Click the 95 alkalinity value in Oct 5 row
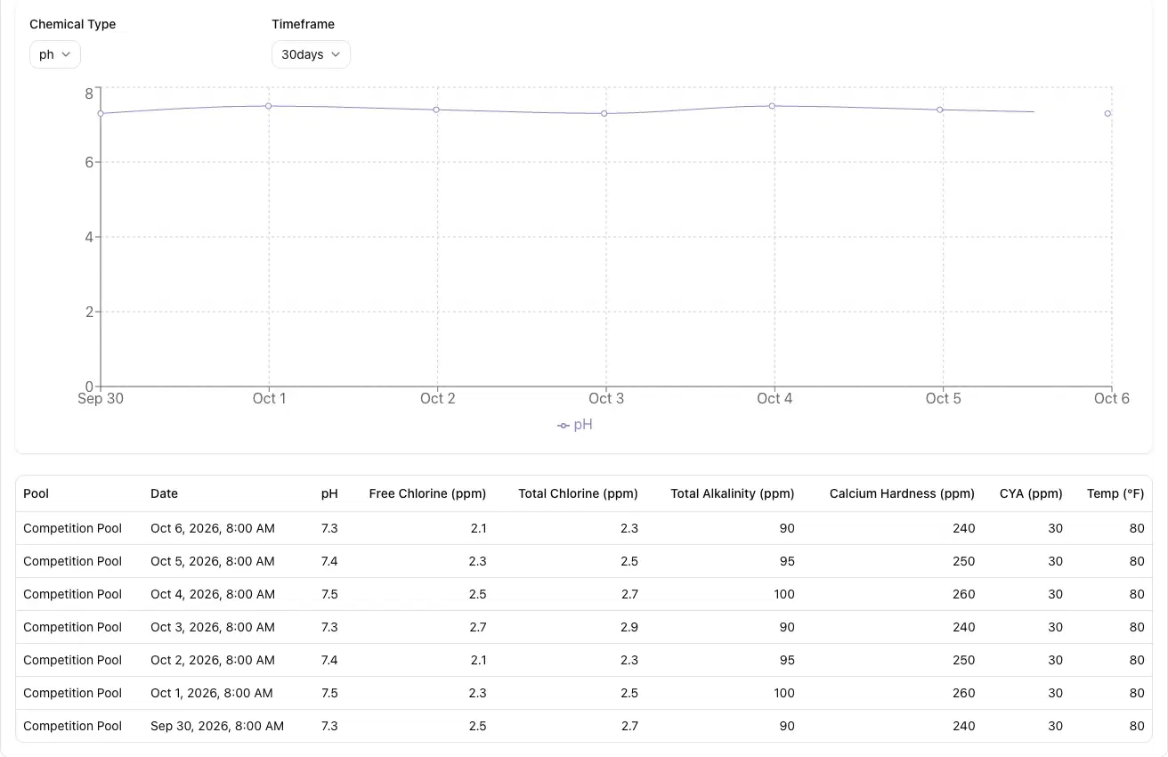1168x757 pixels. [787, 561]
